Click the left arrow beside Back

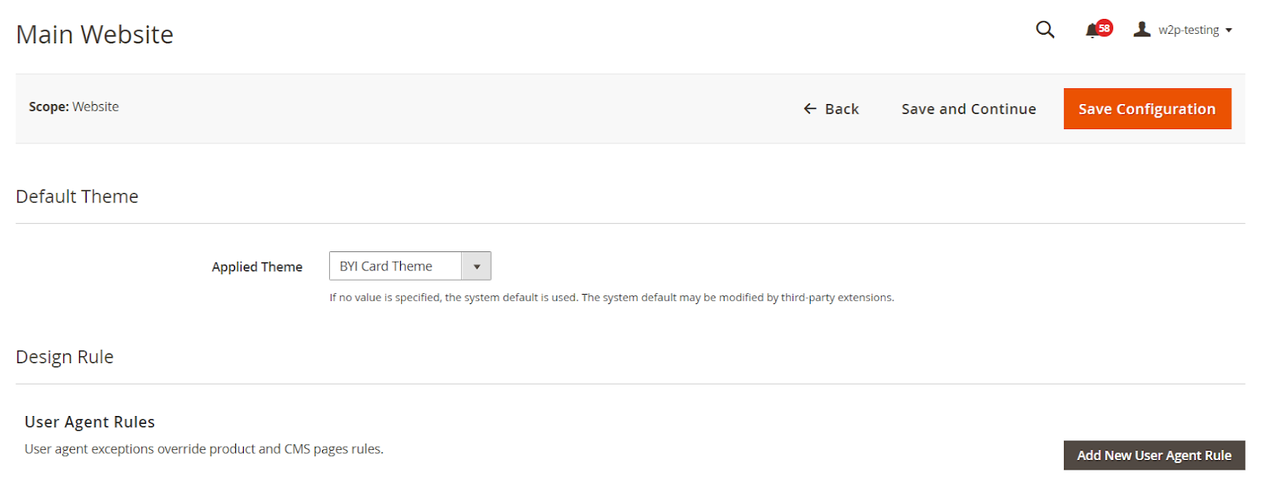tap(810, 109)
